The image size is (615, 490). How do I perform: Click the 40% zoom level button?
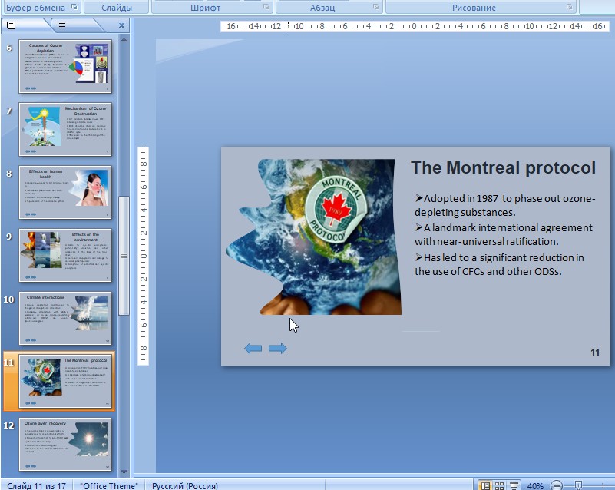point(535,485)
